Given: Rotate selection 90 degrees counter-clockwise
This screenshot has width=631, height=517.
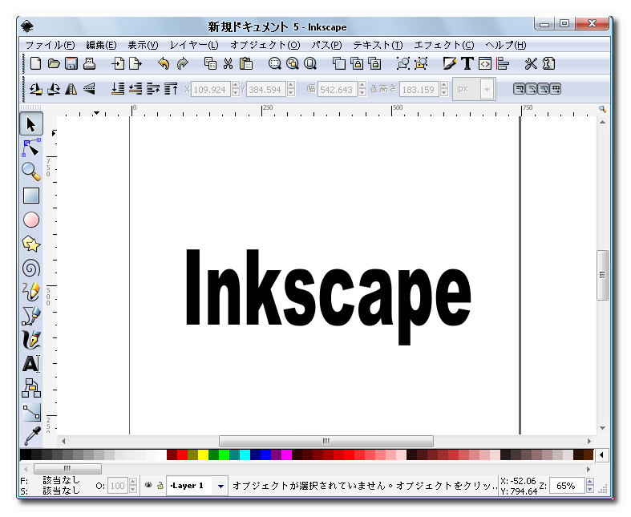Looking at the screenshot, I should tap(36, 88).
